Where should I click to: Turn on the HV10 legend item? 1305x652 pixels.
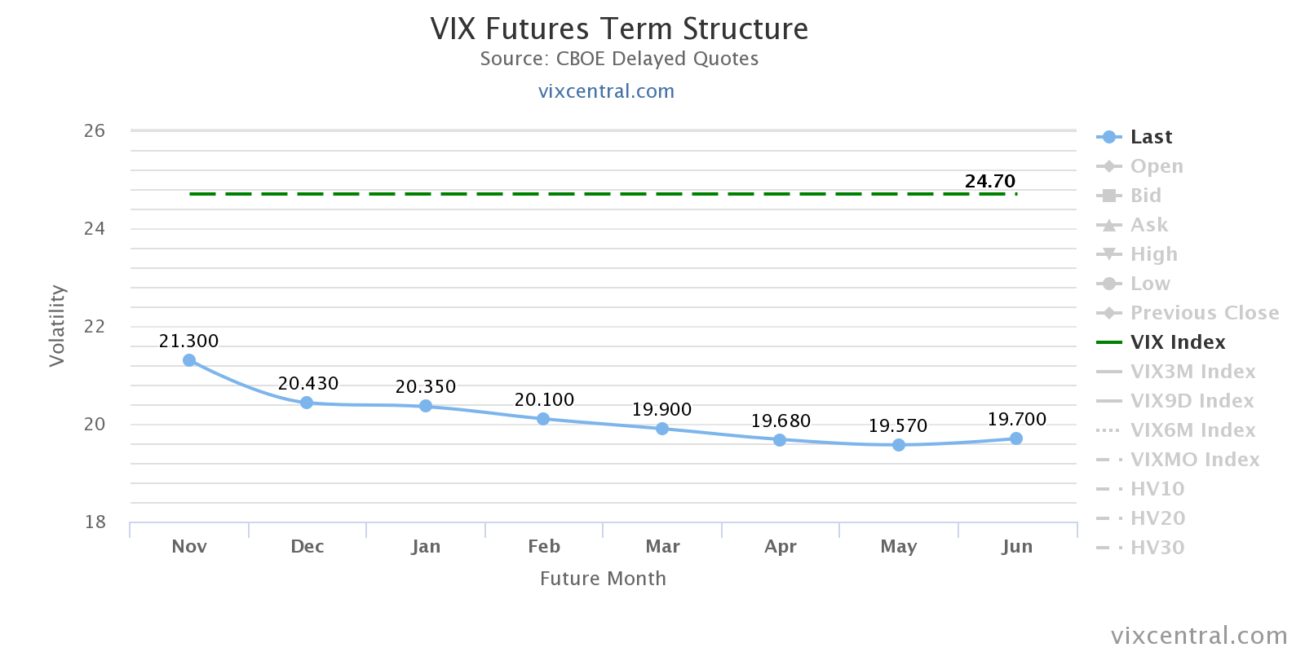1157,489
